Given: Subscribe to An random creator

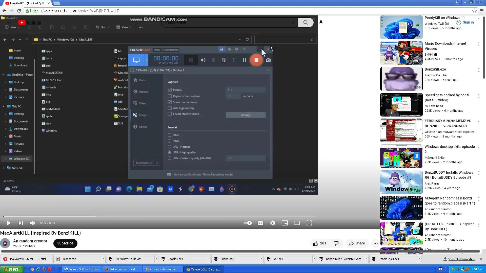Looking at the screenshot, I should (x=65, y=243).
